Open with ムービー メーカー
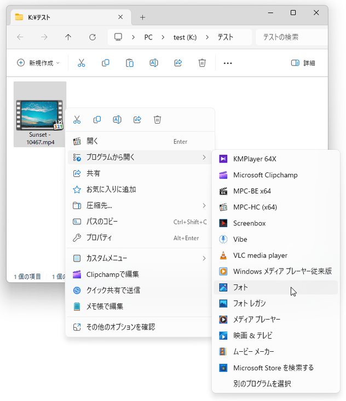This screenshot has height=401, width=346. tap(275, 352)
